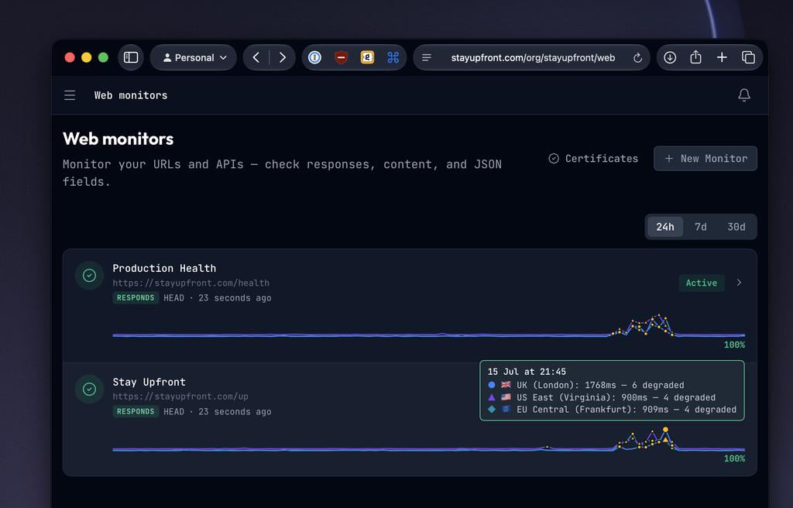
Task: Click the Stay Upfront RESPONDS badge
Action: click(x=136, y=411)
